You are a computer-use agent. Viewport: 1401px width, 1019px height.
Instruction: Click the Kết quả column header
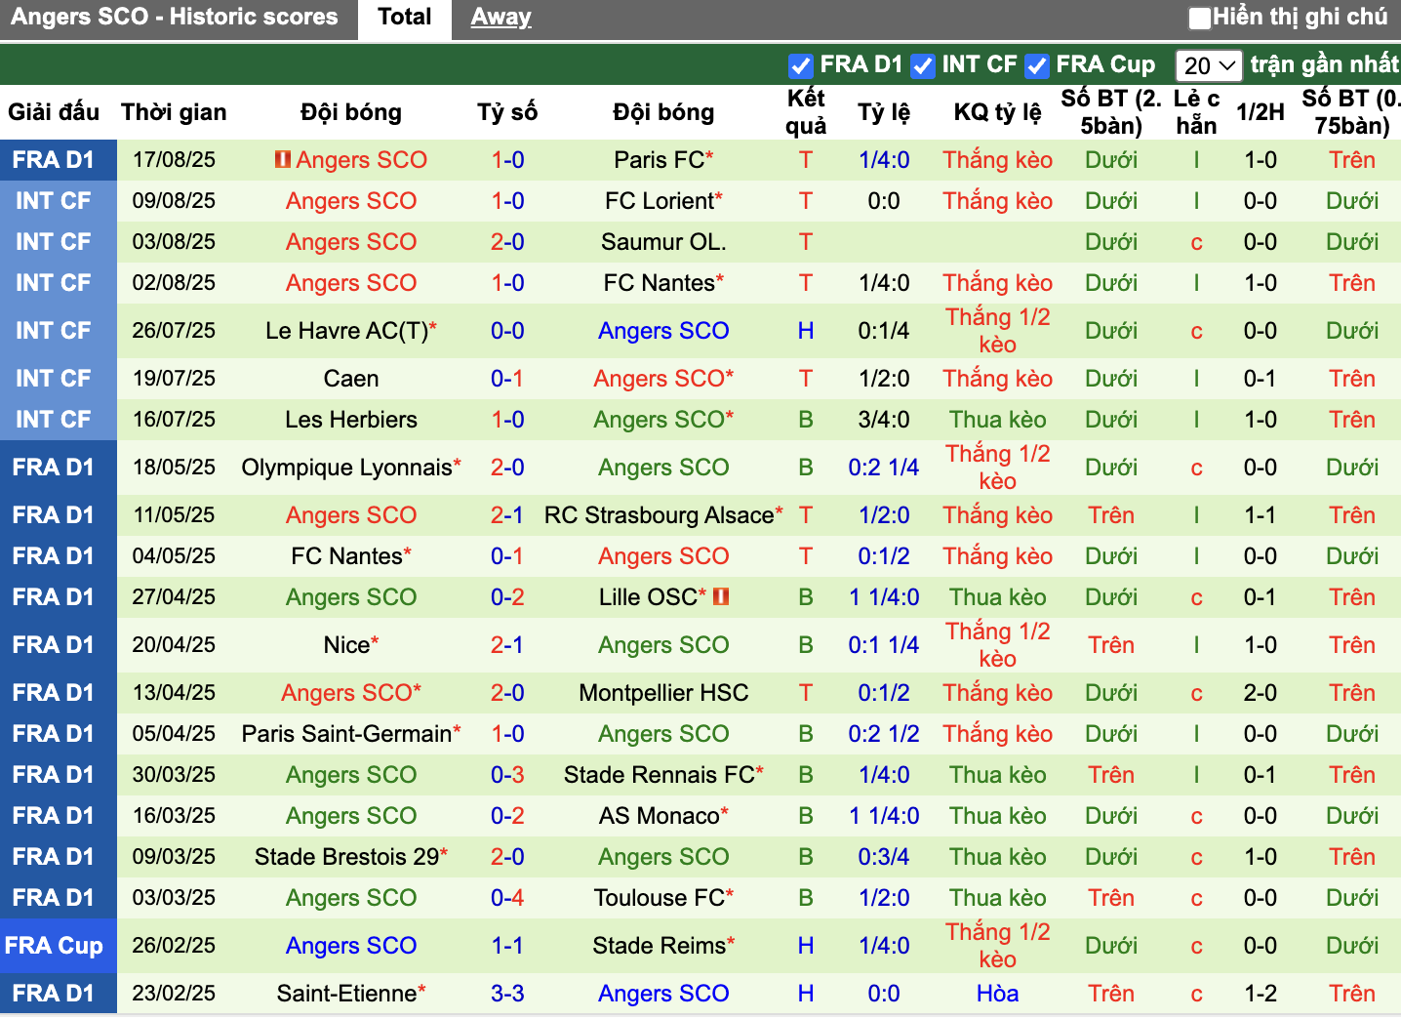tap(806, 112)
